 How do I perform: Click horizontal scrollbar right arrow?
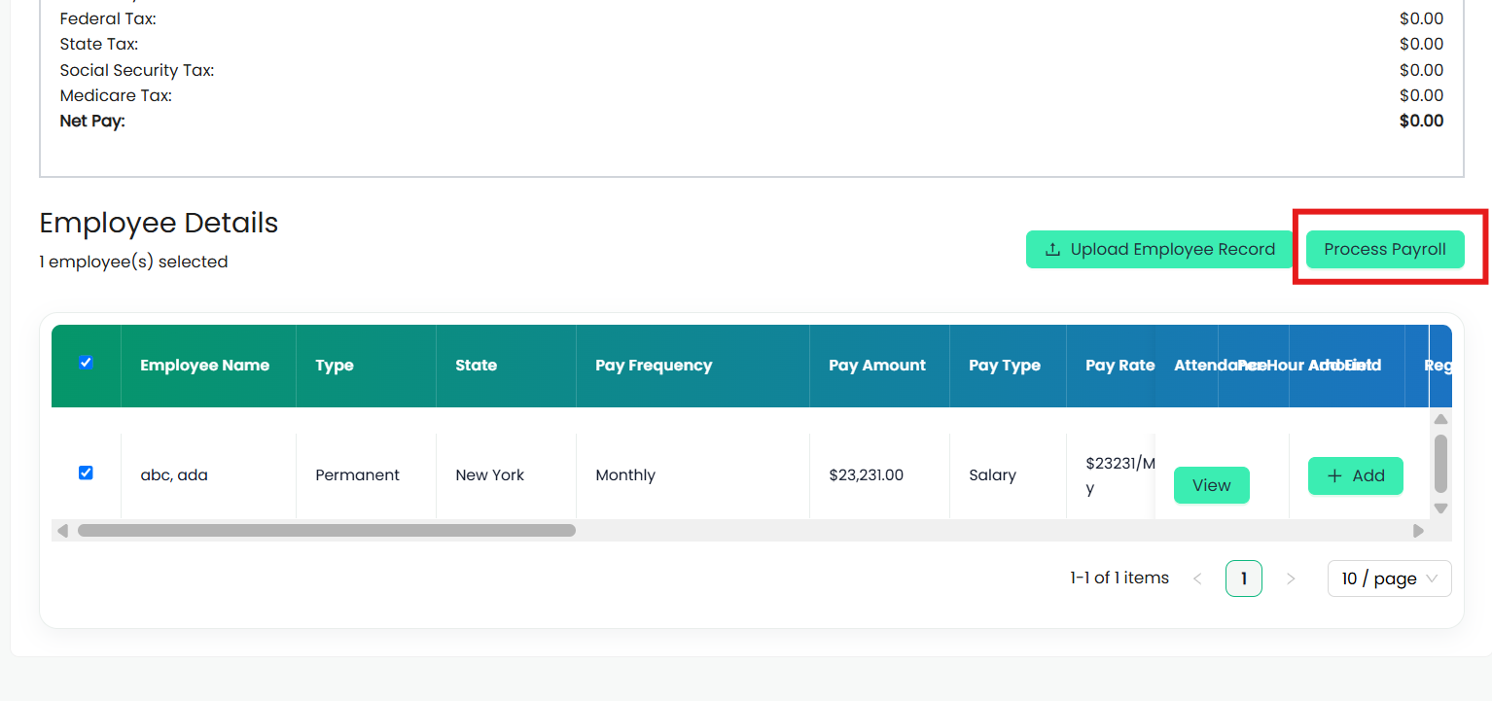coord(1418,531)
